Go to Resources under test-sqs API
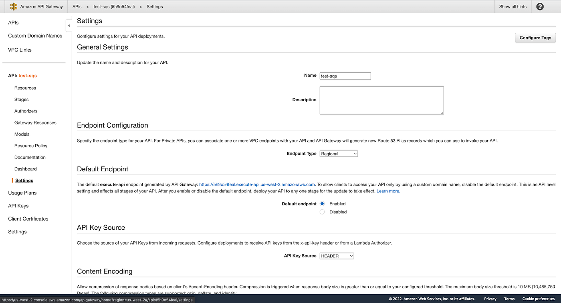The image size is (561, 303). point(25,88)
